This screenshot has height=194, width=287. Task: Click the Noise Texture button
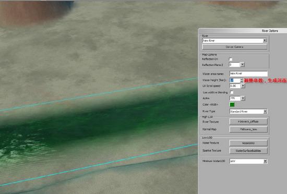tap(248, 143)
